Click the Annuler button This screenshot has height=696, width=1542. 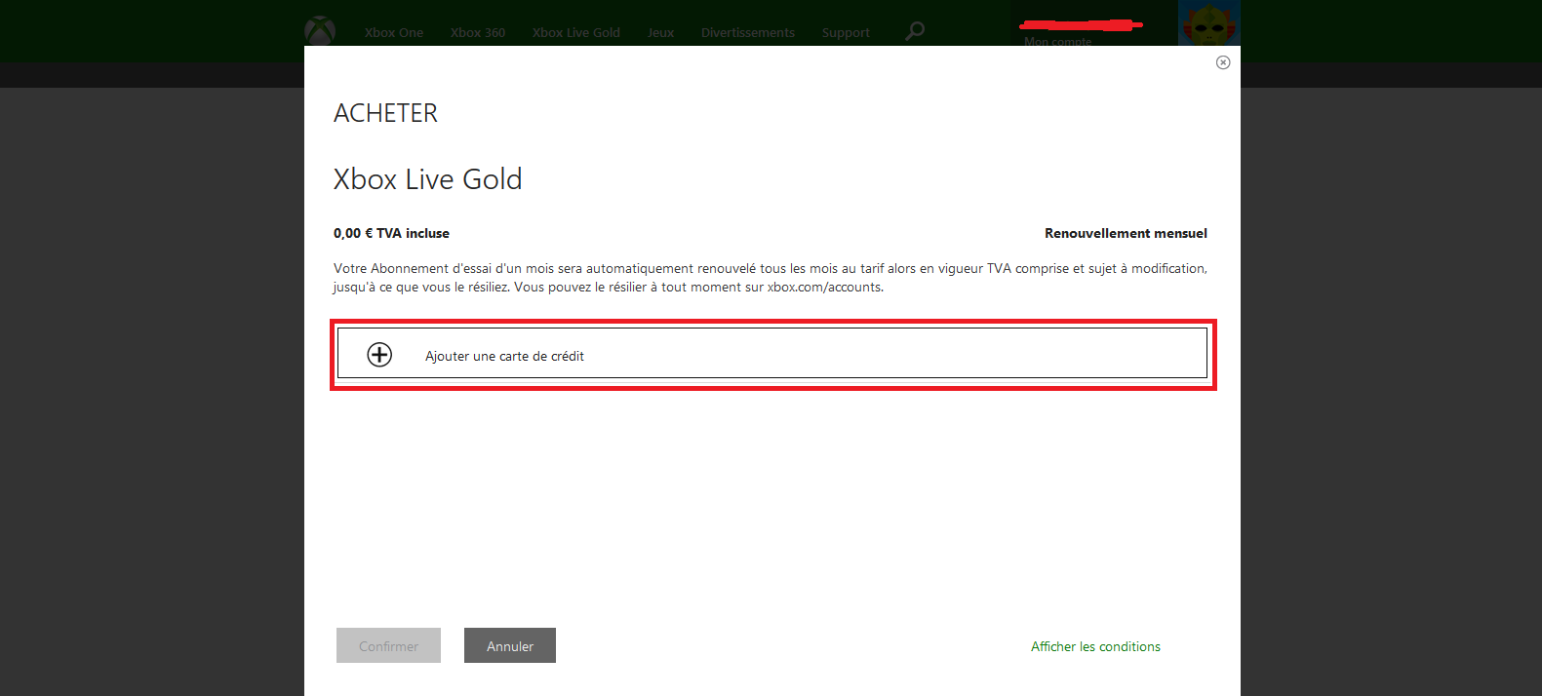[x=510, y=645]
